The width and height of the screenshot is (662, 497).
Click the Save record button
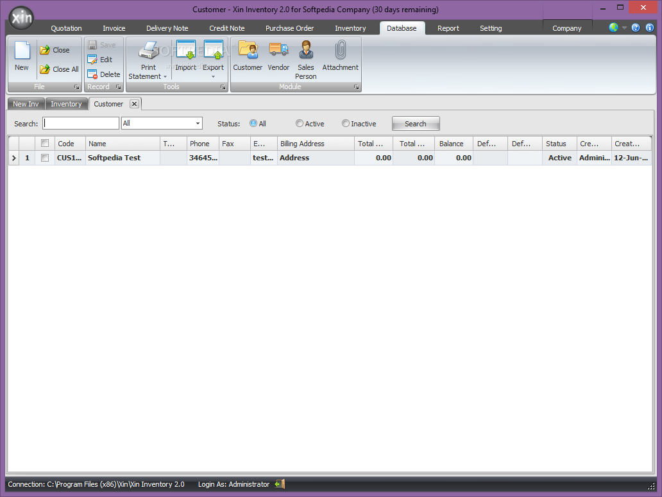coord(102,45)
